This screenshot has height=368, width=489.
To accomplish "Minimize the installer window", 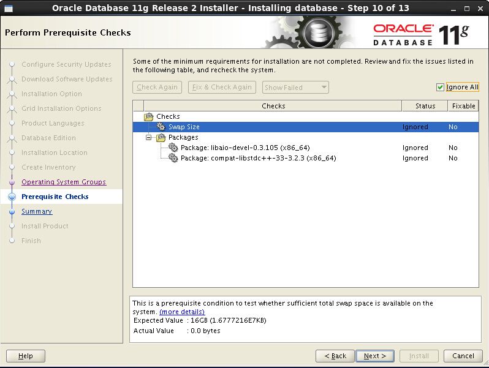I will tap(453, 9).
